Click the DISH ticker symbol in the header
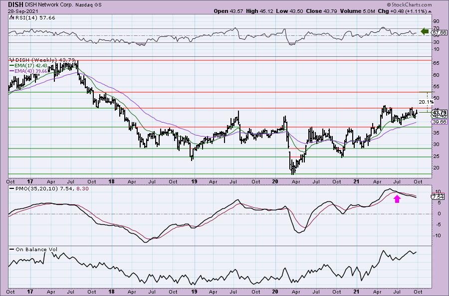The width and height of the screenshot is (449, 296). 15,4
